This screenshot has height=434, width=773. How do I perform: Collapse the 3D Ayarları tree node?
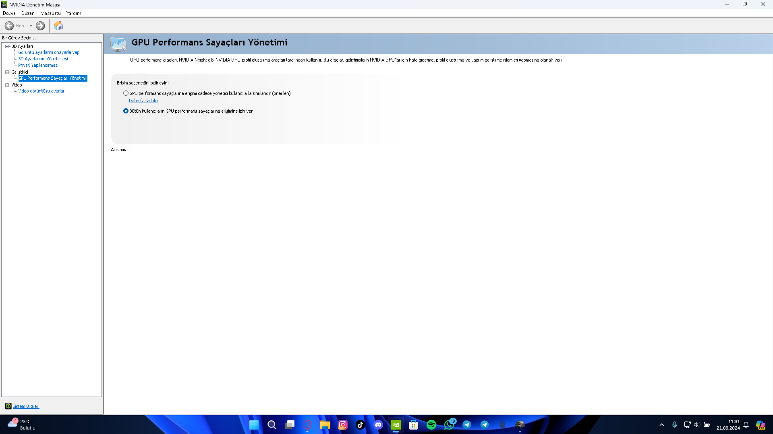7,46
